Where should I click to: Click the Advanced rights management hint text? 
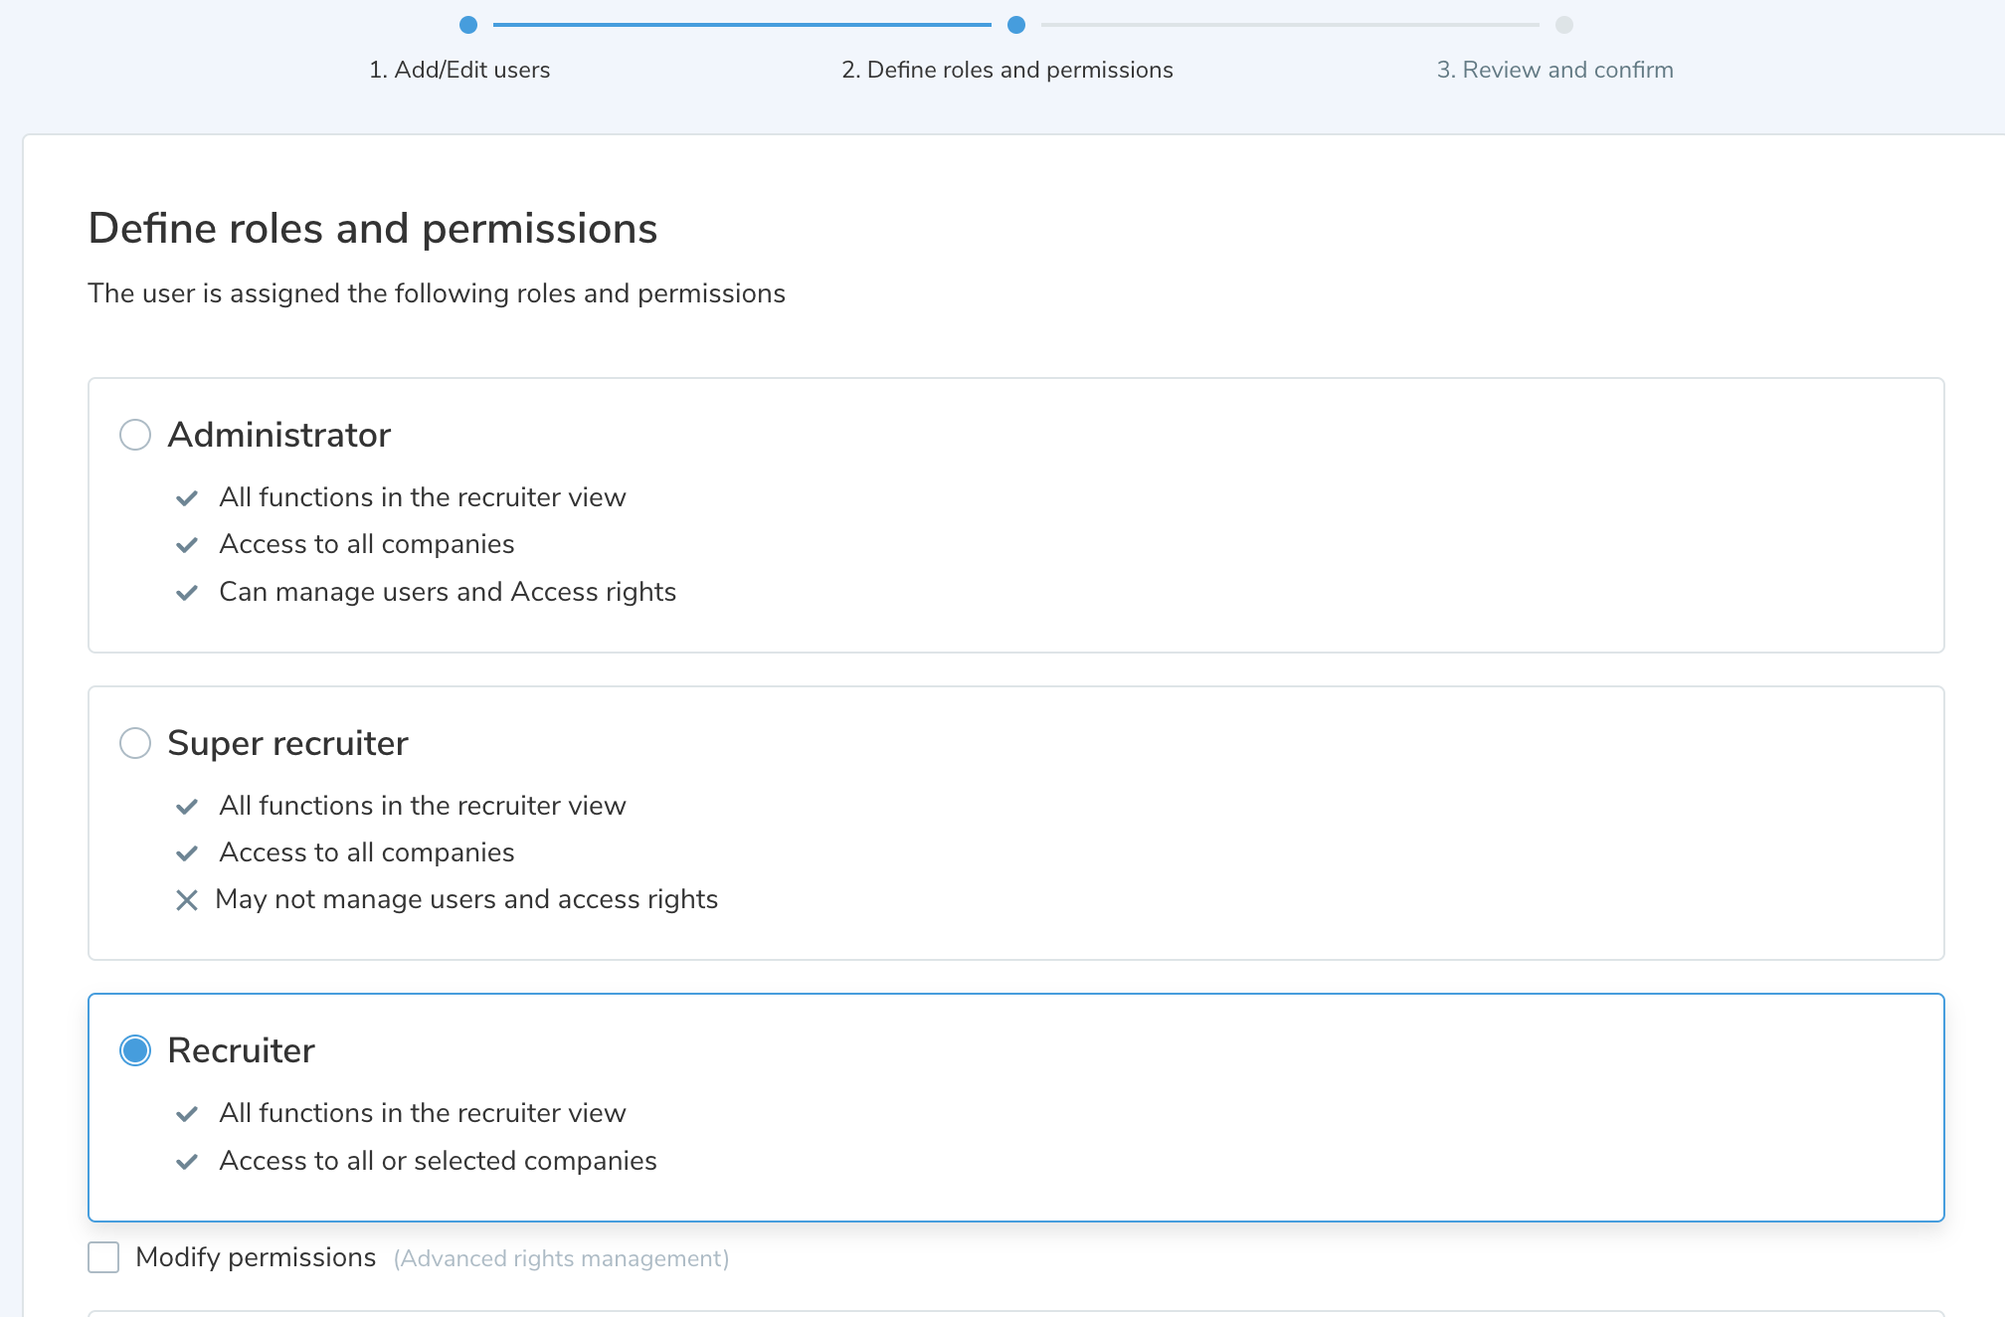pos(561,1258)
